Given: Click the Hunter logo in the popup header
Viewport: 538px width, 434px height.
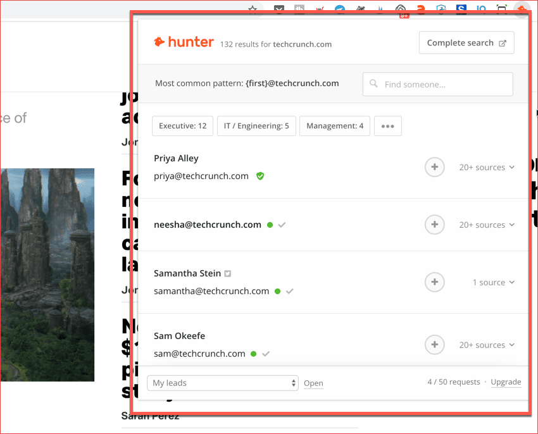Looking at the screenshot, I should pos(184,42).
